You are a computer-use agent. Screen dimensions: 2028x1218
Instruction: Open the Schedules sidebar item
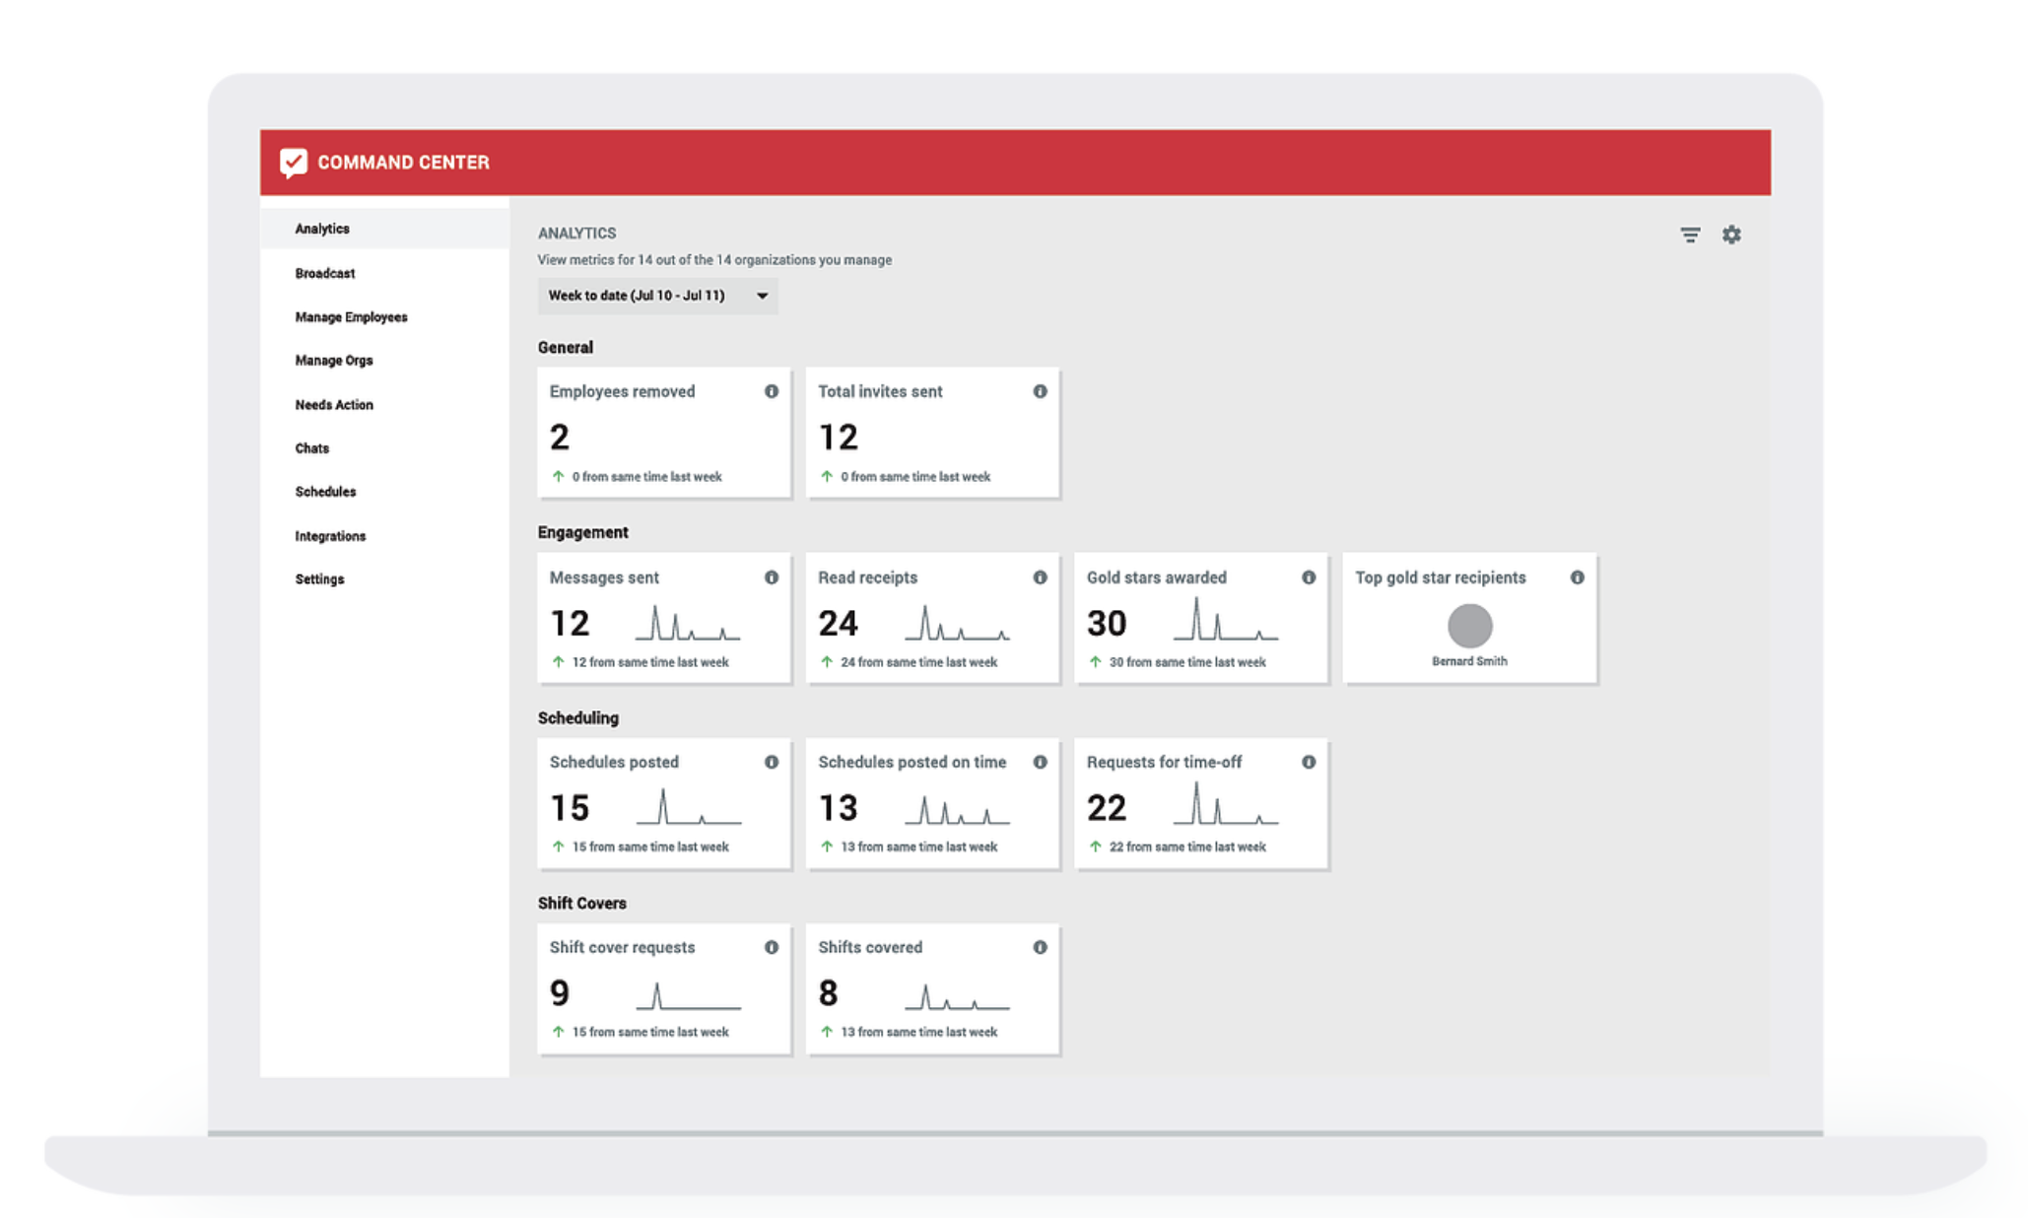pos(325,492)
